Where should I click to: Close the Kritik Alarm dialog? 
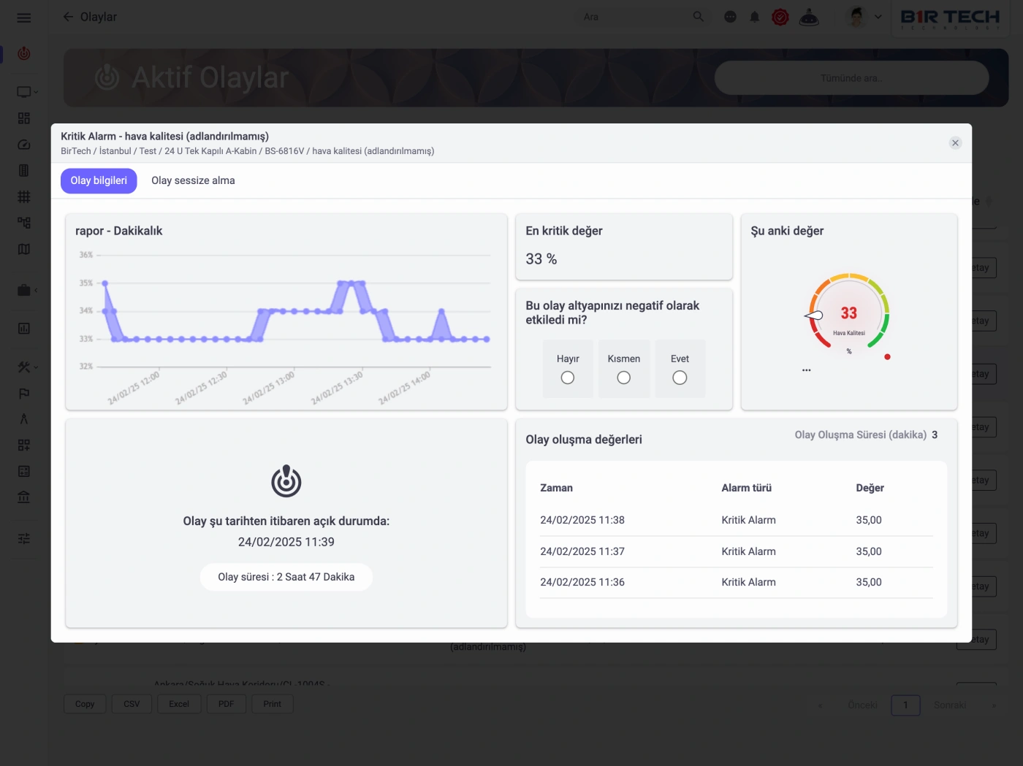point(955,143)
